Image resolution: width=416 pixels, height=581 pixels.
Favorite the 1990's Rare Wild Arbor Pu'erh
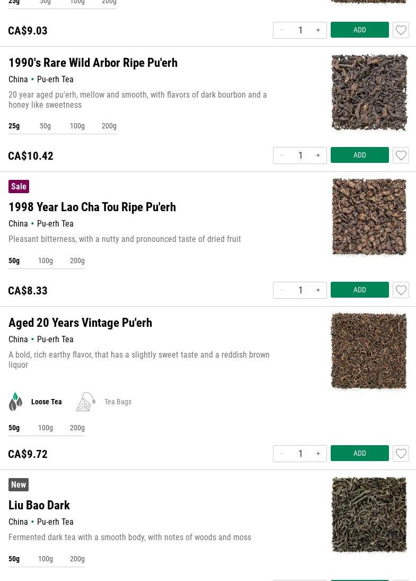point(401,155)
